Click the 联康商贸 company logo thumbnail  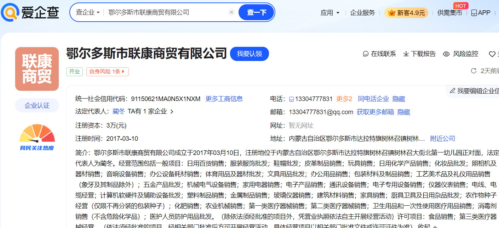(x=37, y=69)
